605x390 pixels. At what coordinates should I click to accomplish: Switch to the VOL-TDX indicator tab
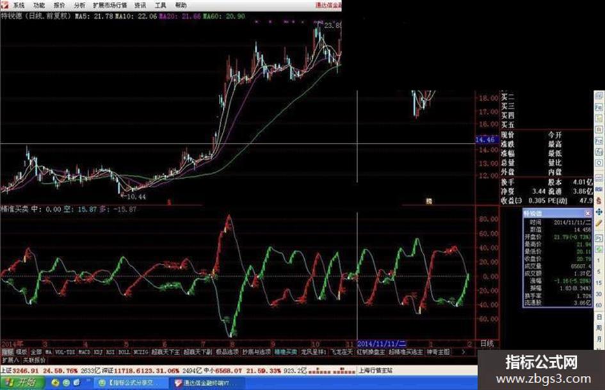click(65, 352)
